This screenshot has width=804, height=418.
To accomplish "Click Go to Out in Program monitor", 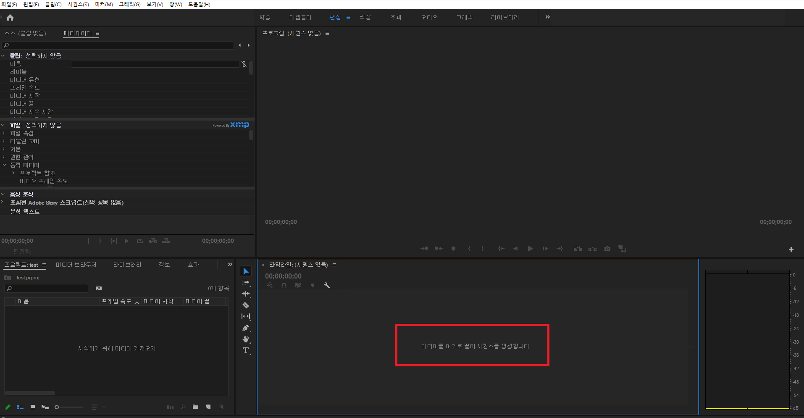I will coord(560,249).
